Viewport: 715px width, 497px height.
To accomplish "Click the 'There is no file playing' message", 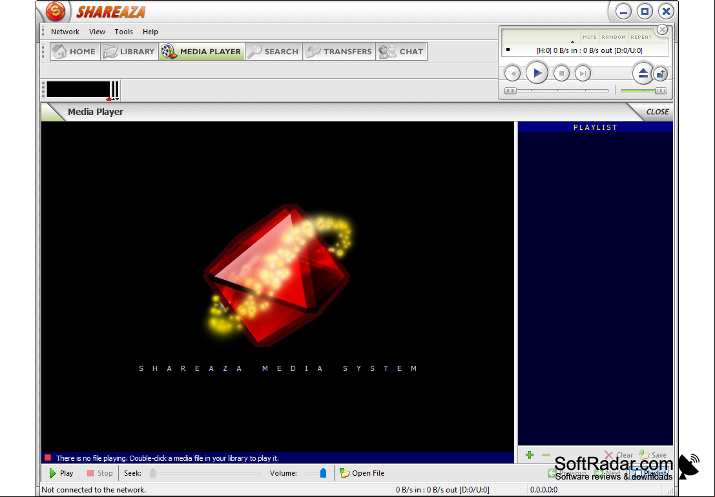I will 167,458.
